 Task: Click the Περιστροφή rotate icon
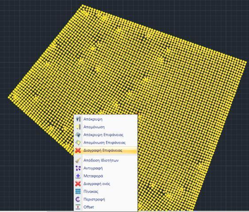point(78,199)
